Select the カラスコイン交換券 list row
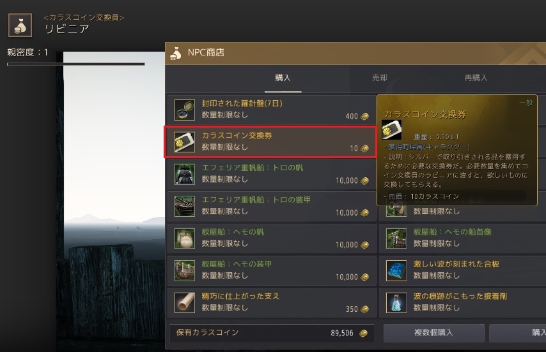Image resolution: width=546 pixels, height=352 pixels. (x=270, y=142)
